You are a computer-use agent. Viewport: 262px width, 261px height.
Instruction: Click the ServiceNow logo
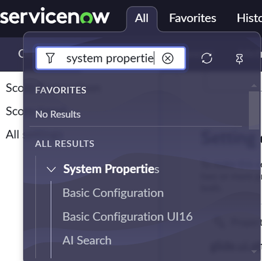pos(54,16)
